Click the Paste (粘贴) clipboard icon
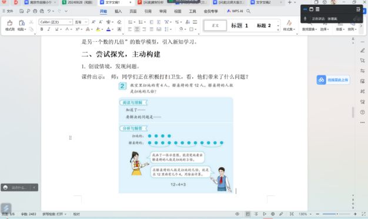This screenshot has height=219, width=368. coord(22,23)
